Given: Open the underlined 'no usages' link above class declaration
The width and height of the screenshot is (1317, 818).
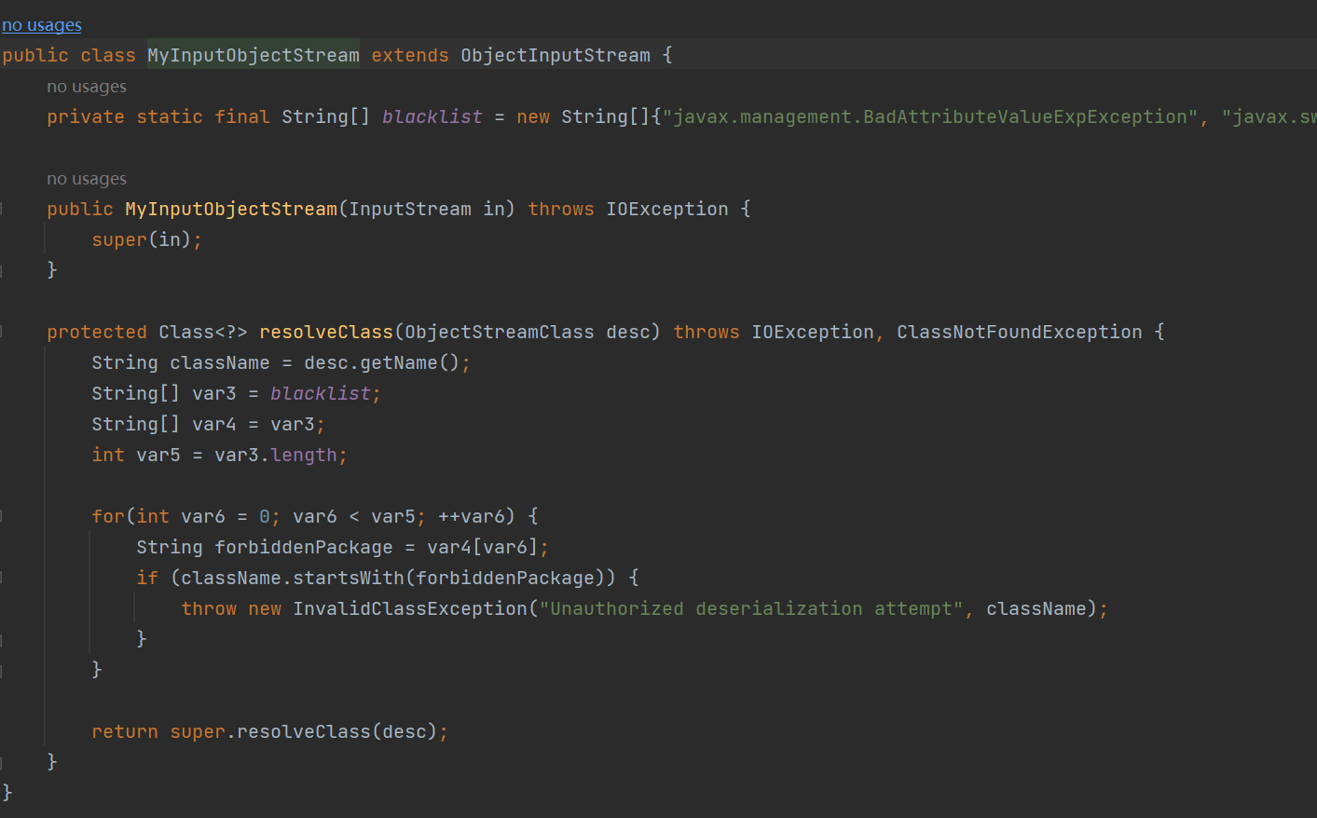Looking at the screenshot, I should (42, 25).
